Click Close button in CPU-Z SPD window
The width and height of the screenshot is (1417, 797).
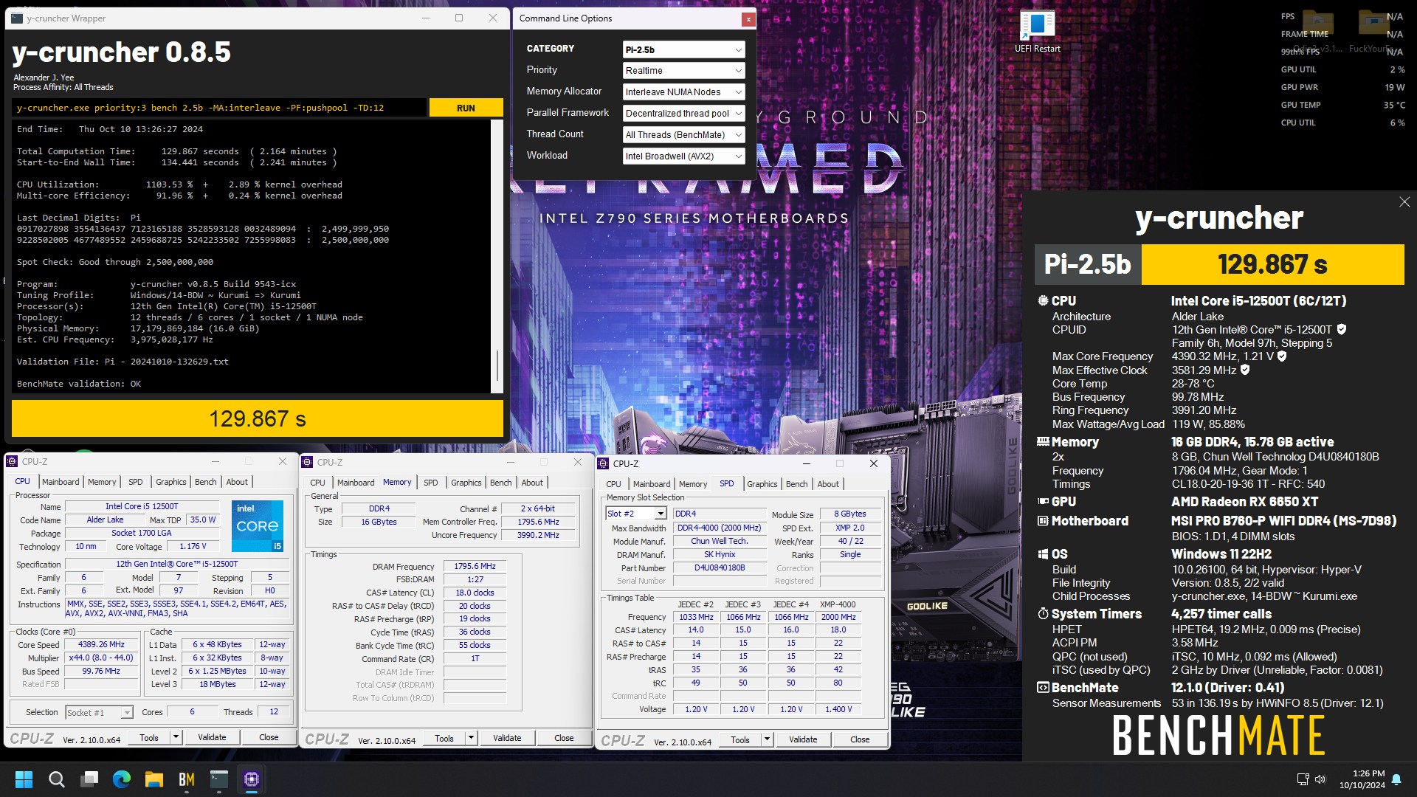(860, 739)
